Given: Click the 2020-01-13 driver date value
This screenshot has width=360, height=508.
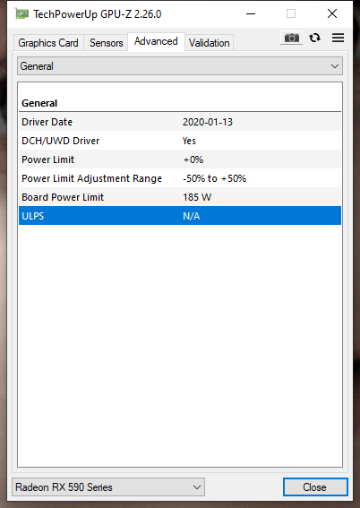Looking at the screenshot, I should (x=208, y=122).
